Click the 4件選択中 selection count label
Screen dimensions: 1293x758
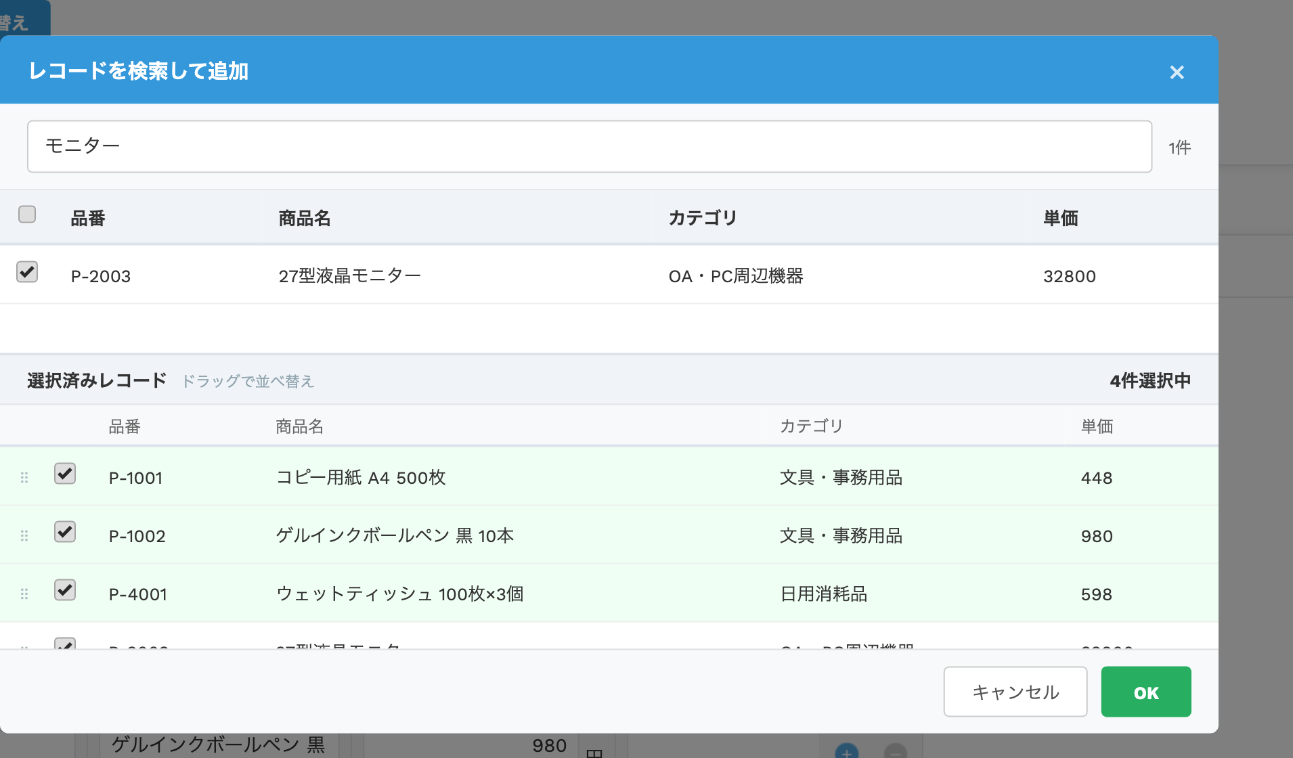coord(1150,380)
